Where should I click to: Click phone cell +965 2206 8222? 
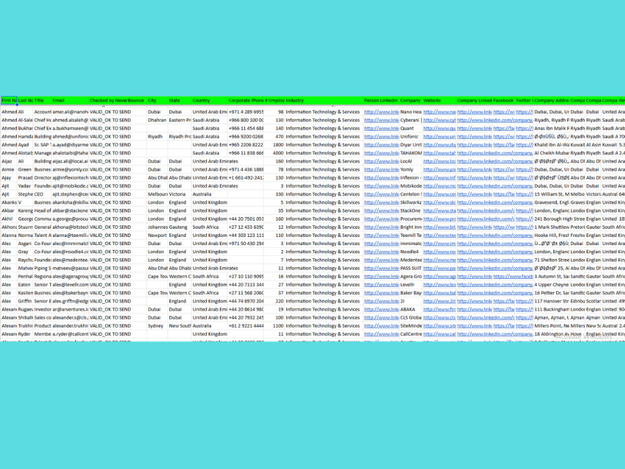point(246,145)
